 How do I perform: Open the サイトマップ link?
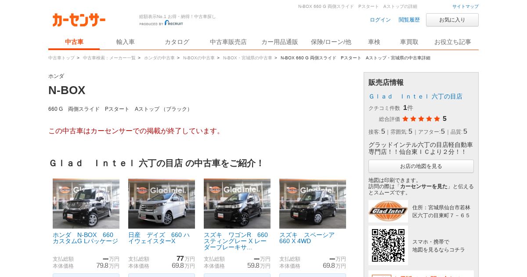[466, 7]
